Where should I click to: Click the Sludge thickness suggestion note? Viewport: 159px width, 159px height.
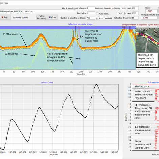pos(140,26)
